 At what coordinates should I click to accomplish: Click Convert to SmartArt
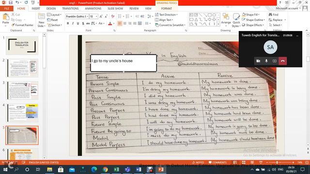coord(170,25)
